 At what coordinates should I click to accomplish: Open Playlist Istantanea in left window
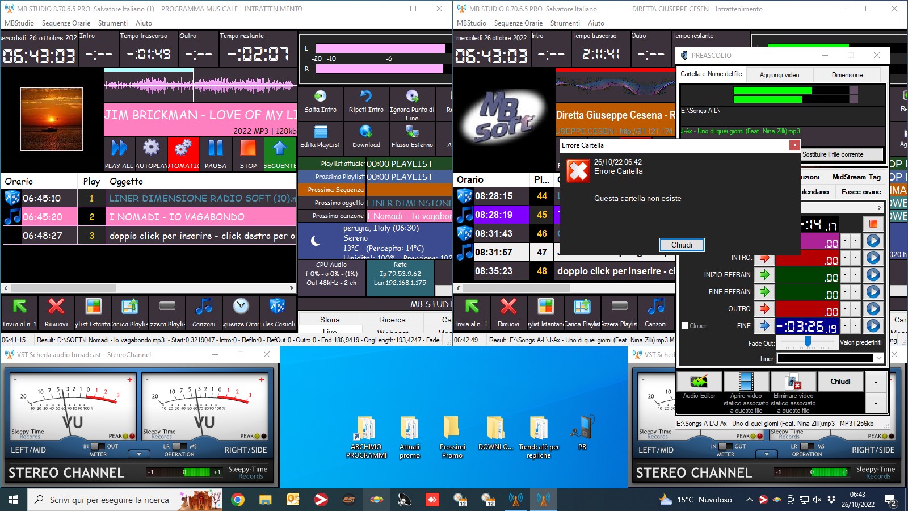(x=93, y=312)
